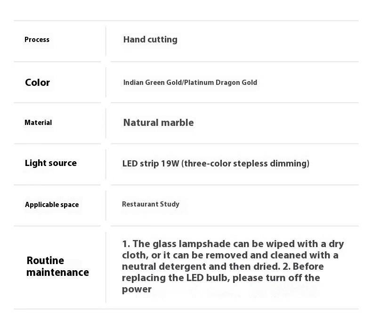Select the Hand cutting value
This screenshot has width=372, height=315.
pyautogui.click(x=150, y=40)
